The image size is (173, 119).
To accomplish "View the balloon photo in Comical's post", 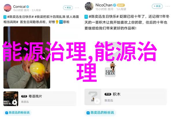I will (x=27, y=57).
